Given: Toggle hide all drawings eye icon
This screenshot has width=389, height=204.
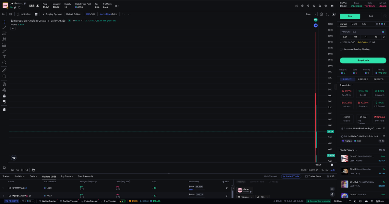Looking at the screenshot, I should [x=4, y=102].
